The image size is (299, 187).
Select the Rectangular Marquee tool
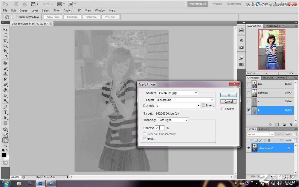tap(5, 35)
